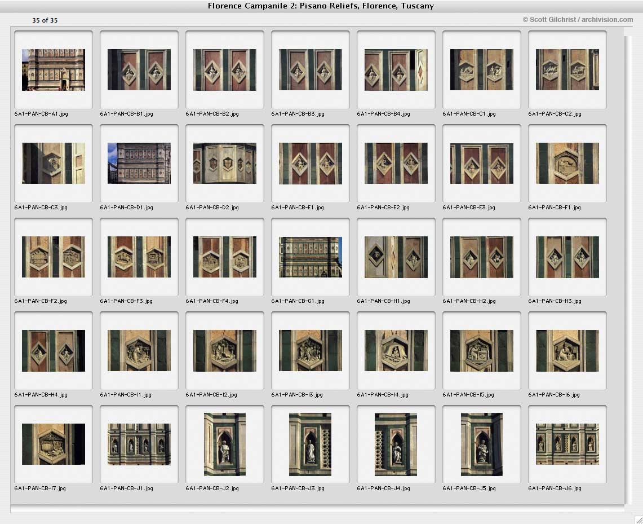643x524 pixels.
Task: Open thumbnail 6A1-PAN-CB-A1.jpg
Action: tap(54, 70)
